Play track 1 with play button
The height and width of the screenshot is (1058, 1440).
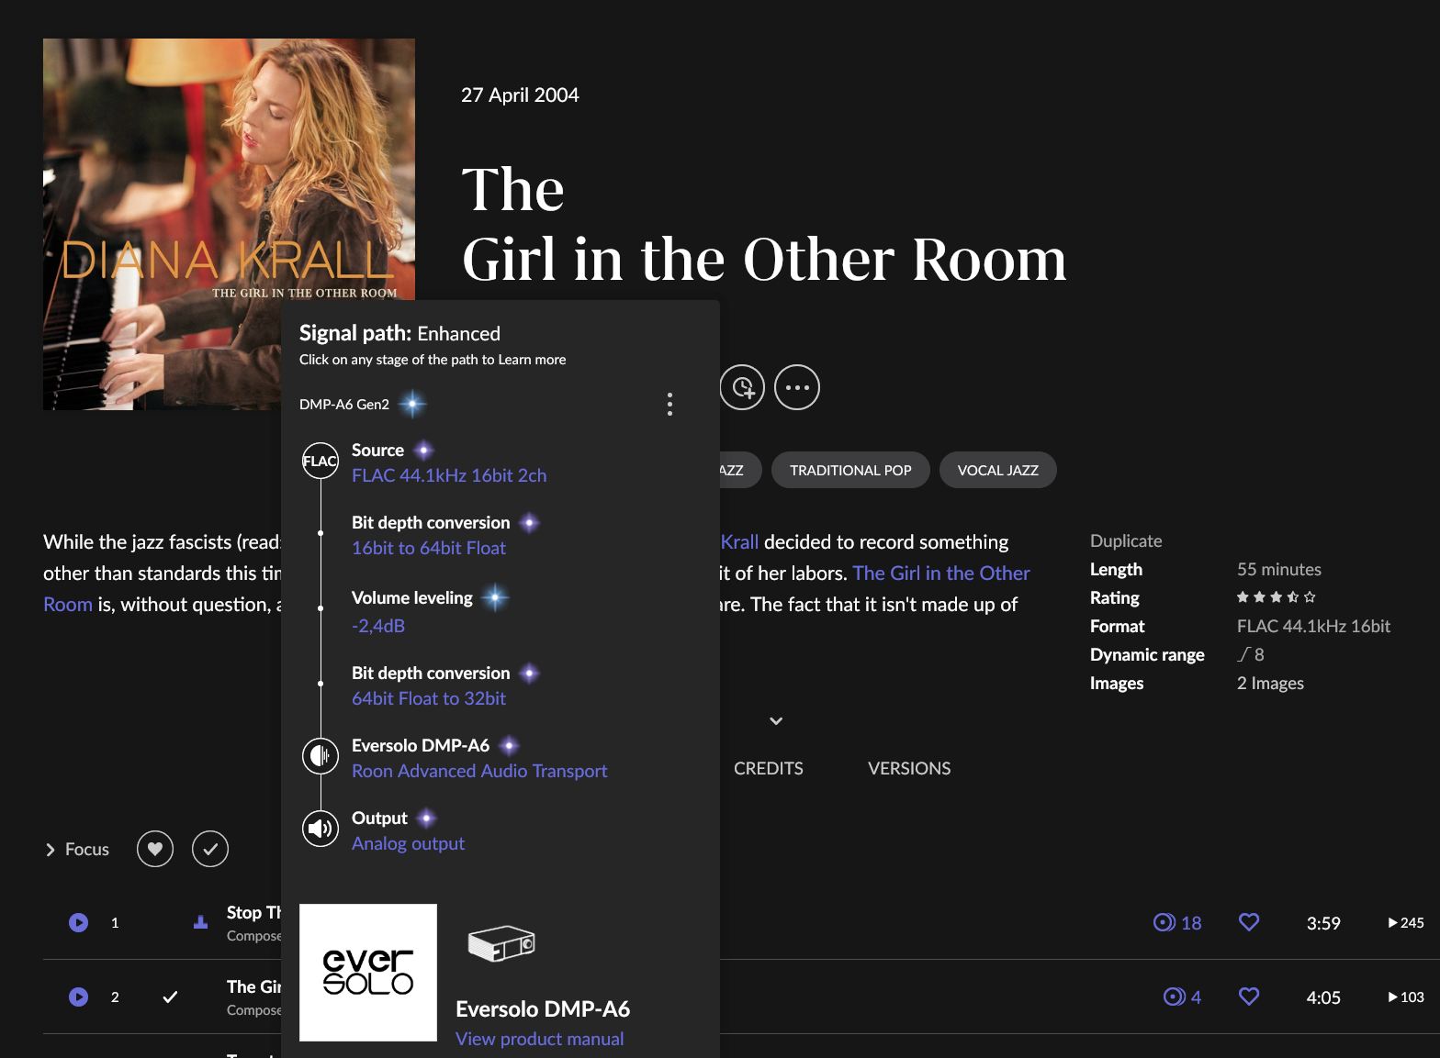pos(79,923)
